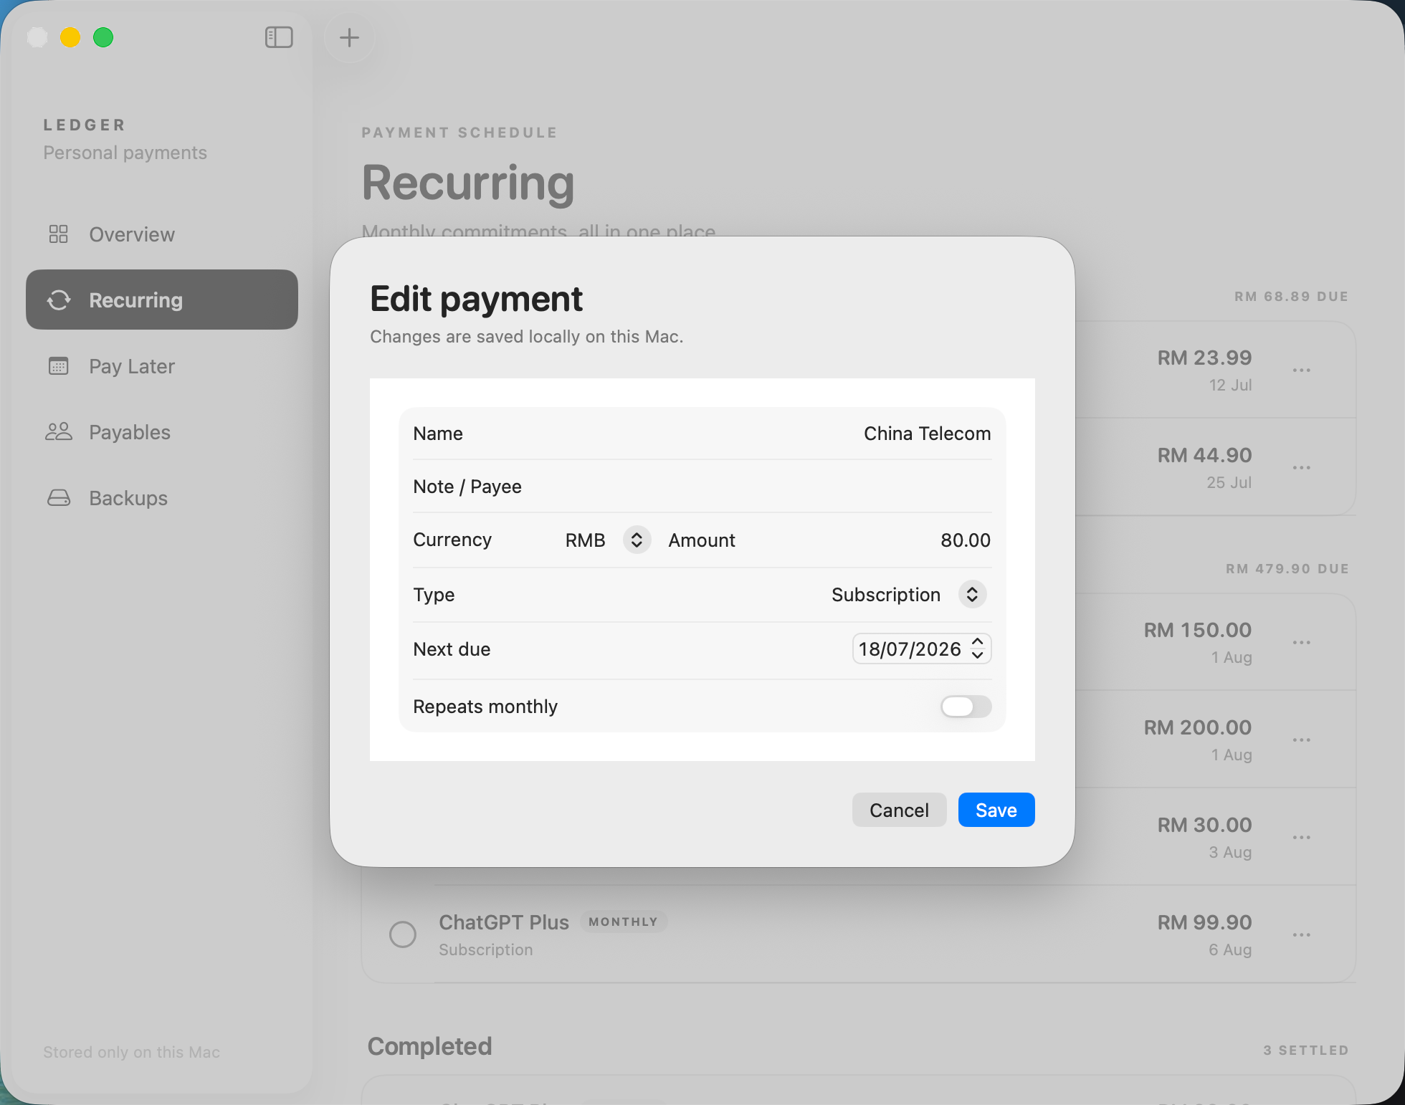
Task: Click the Payables people icon
Action: [x=59, y=431]
